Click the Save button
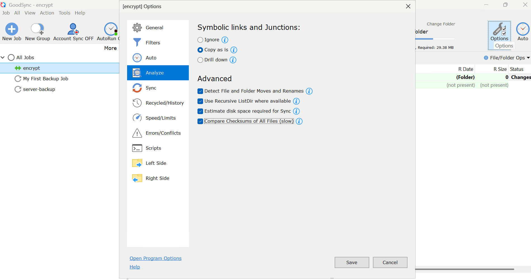This screenshot has width=531, height=280. (x=352, y=262)
